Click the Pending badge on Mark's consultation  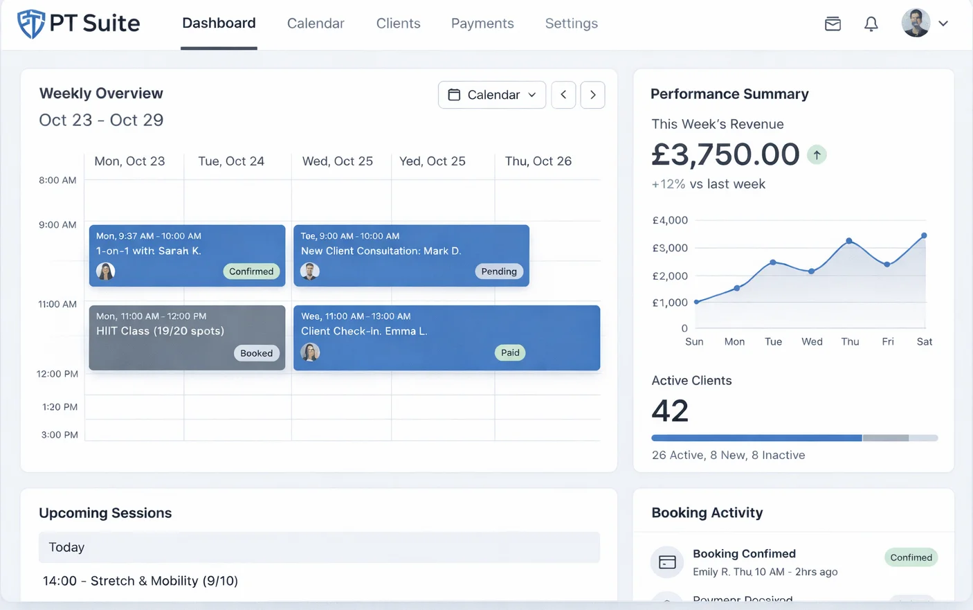pos(499,271)
